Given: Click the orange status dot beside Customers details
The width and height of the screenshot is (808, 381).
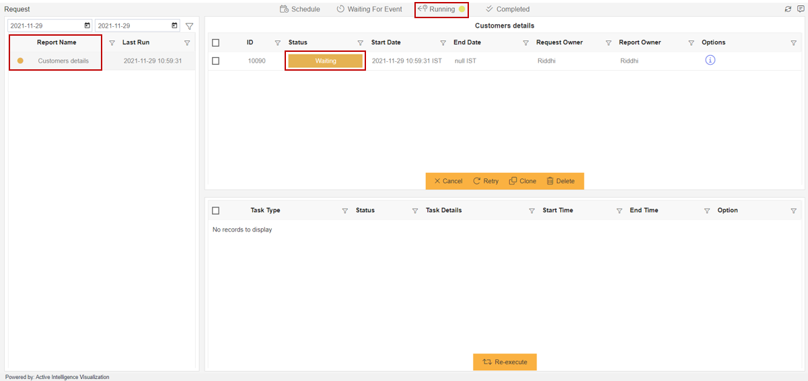Looking at the screenshot, I should coord(20,61).
